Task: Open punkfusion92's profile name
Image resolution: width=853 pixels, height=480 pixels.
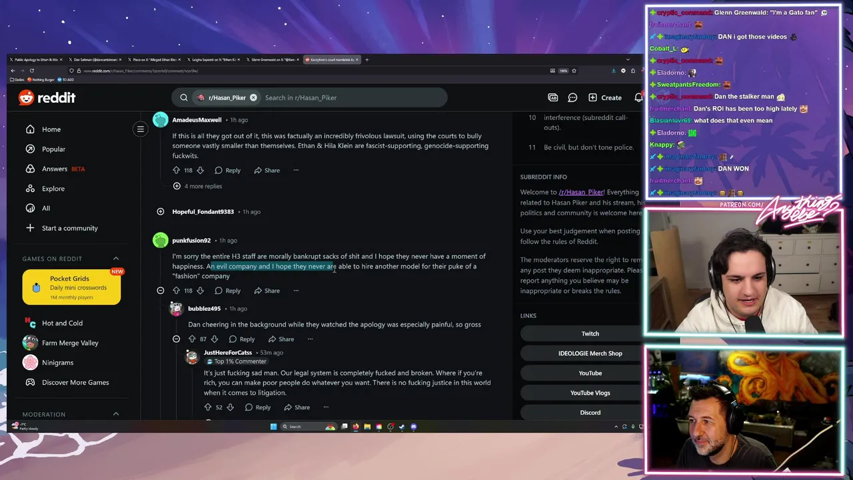Action: coord(191,241)
